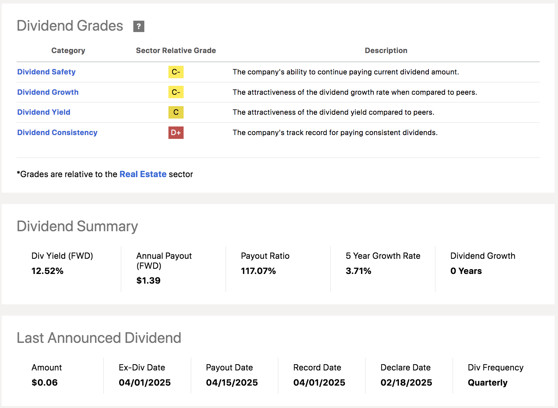The width and height of the screenshot is (558, 408).
Task: Click the $1.39 annual payout value
Action: point(148,280)
